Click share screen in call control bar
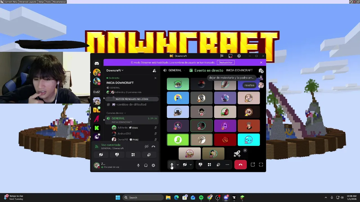 [x=200, y=165]
